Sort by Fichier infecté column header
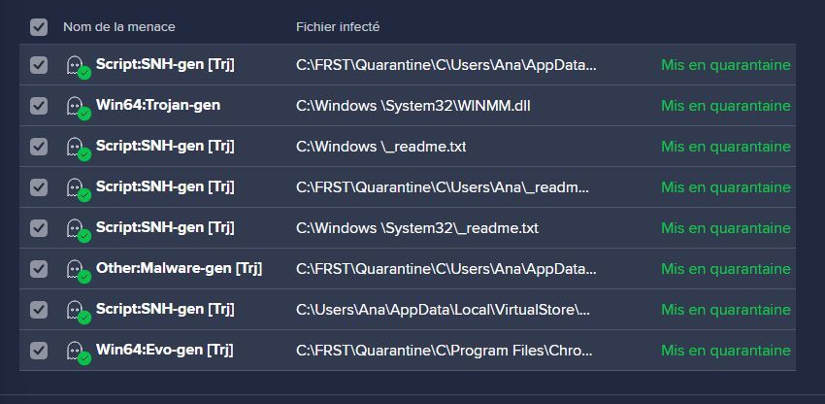The image size is (825, 404). 338,27
